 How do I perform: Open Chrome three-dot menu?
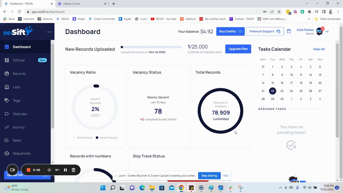pos(338,12)
